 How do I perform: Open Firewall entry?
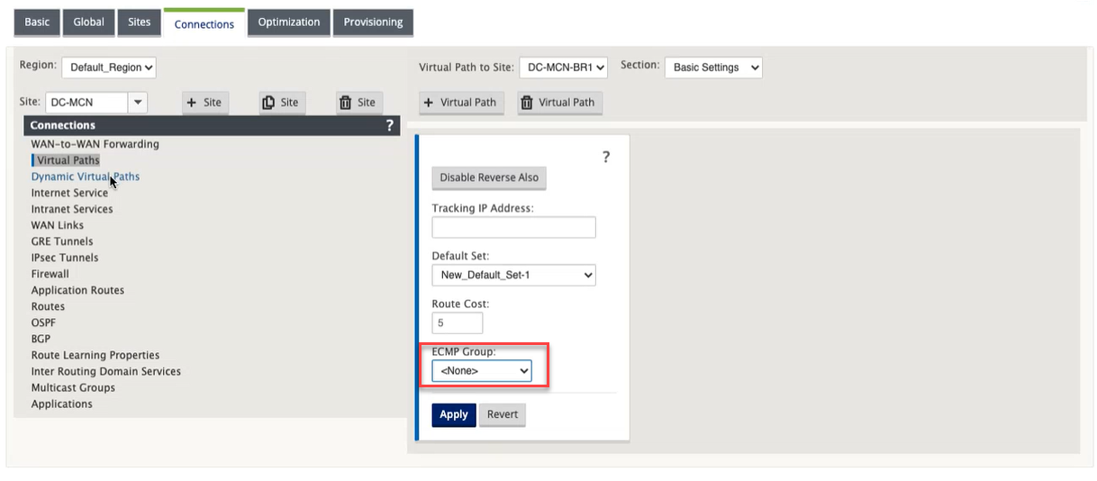50,274
